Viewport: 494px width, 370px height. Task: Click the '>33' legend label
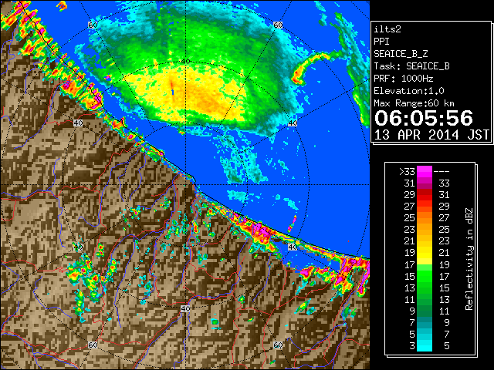point(407,171)
